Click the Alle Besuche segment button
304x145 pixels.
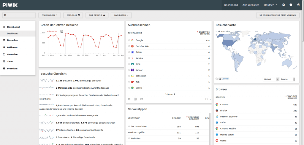pyautogui.click(x=97, y=15)
